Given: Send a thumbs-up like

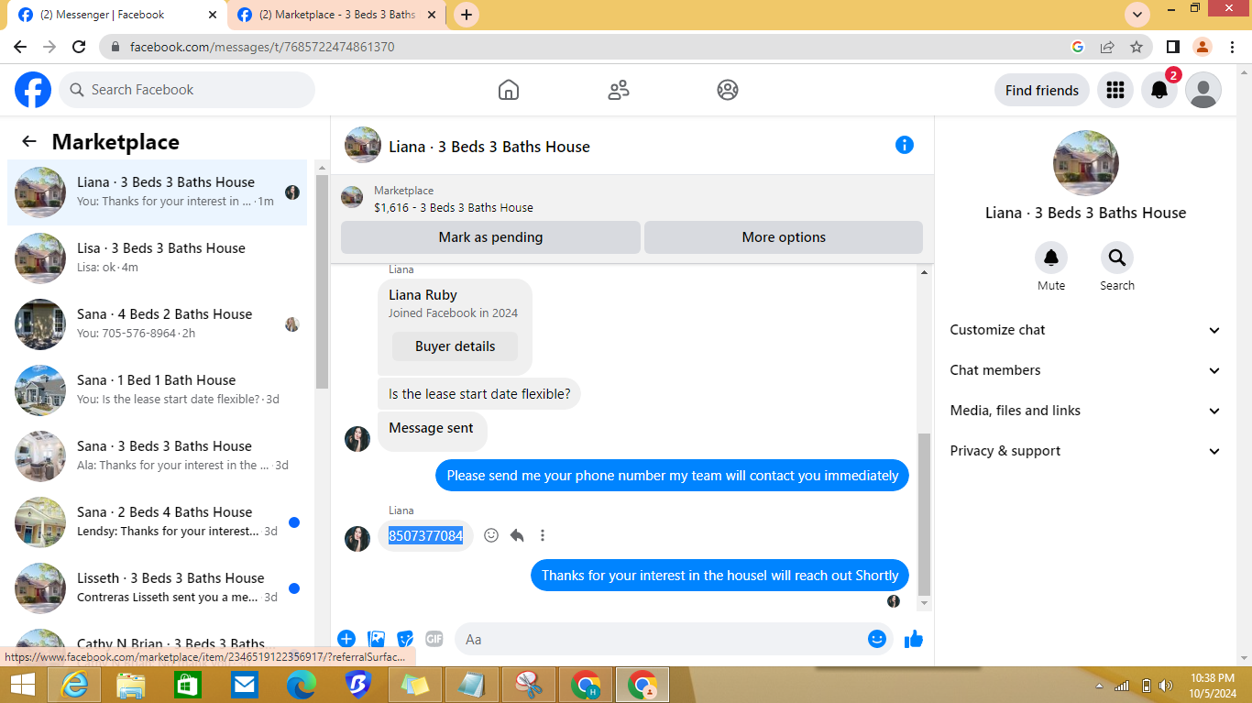Looking at the screenshot, I should coord(914,639).
